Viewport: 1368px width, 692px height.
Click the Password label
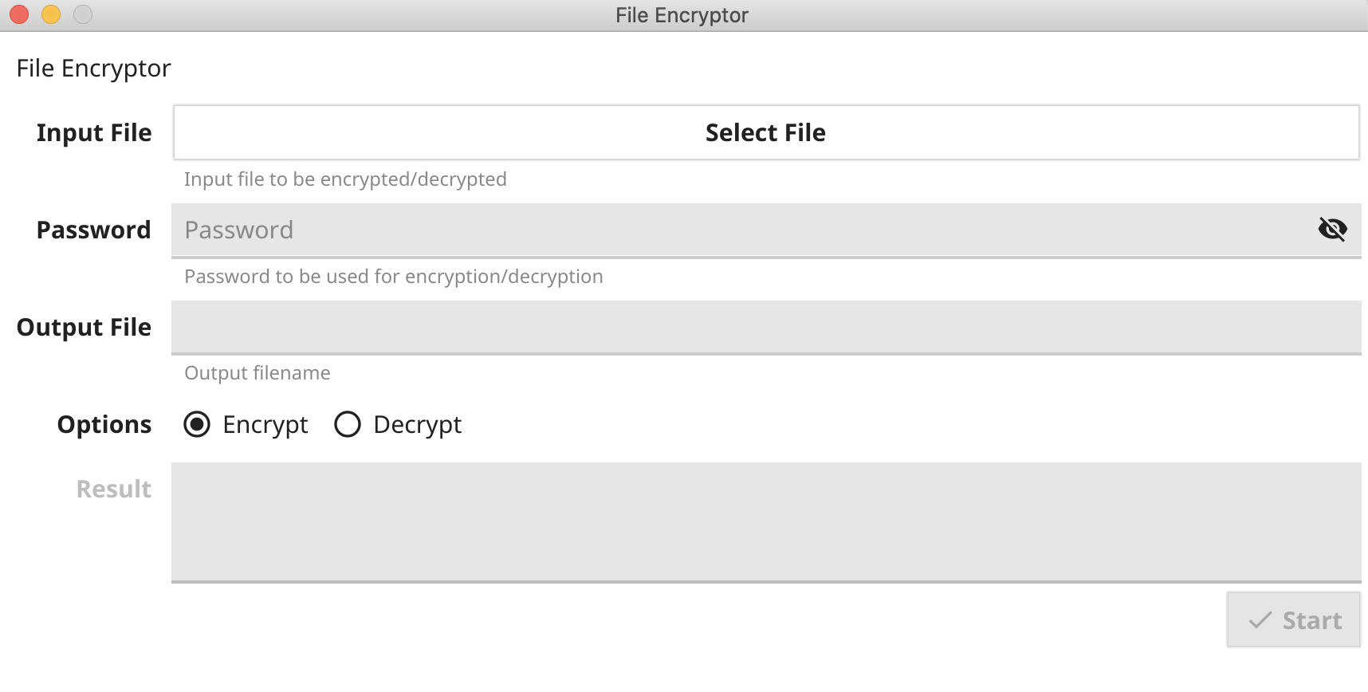point(92,230)
